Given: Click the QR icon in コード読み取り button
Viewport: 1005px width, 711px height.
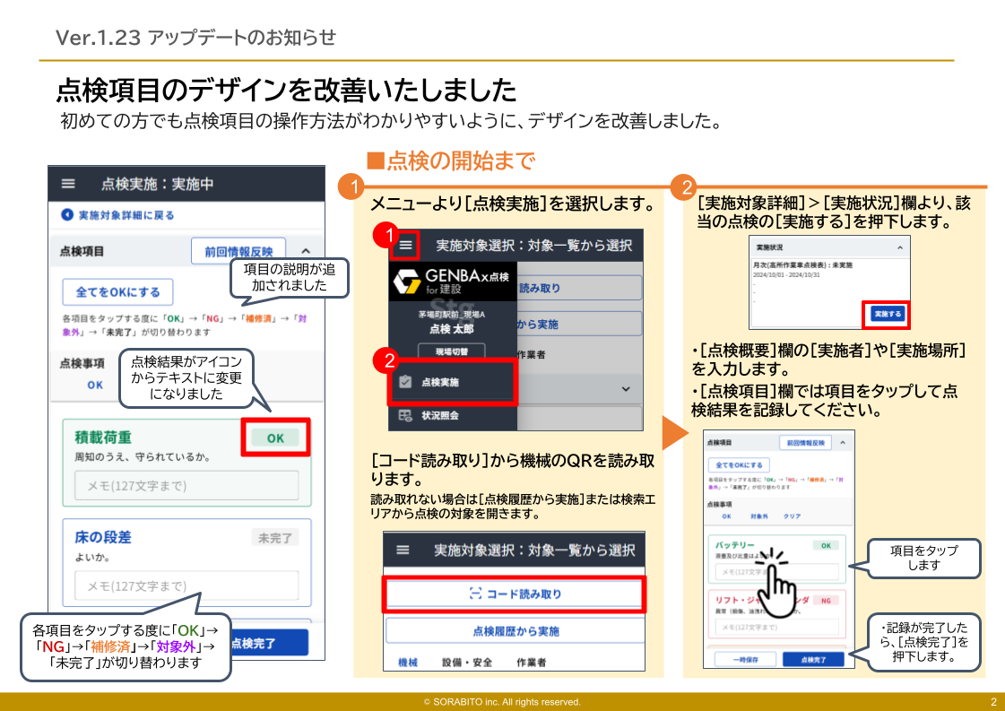Looking at the screenshot, I should (x=475, y=593).
